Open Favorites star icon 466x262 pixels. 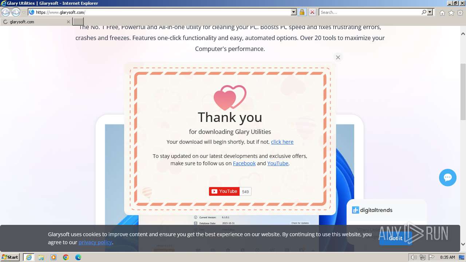click(451, 13)
